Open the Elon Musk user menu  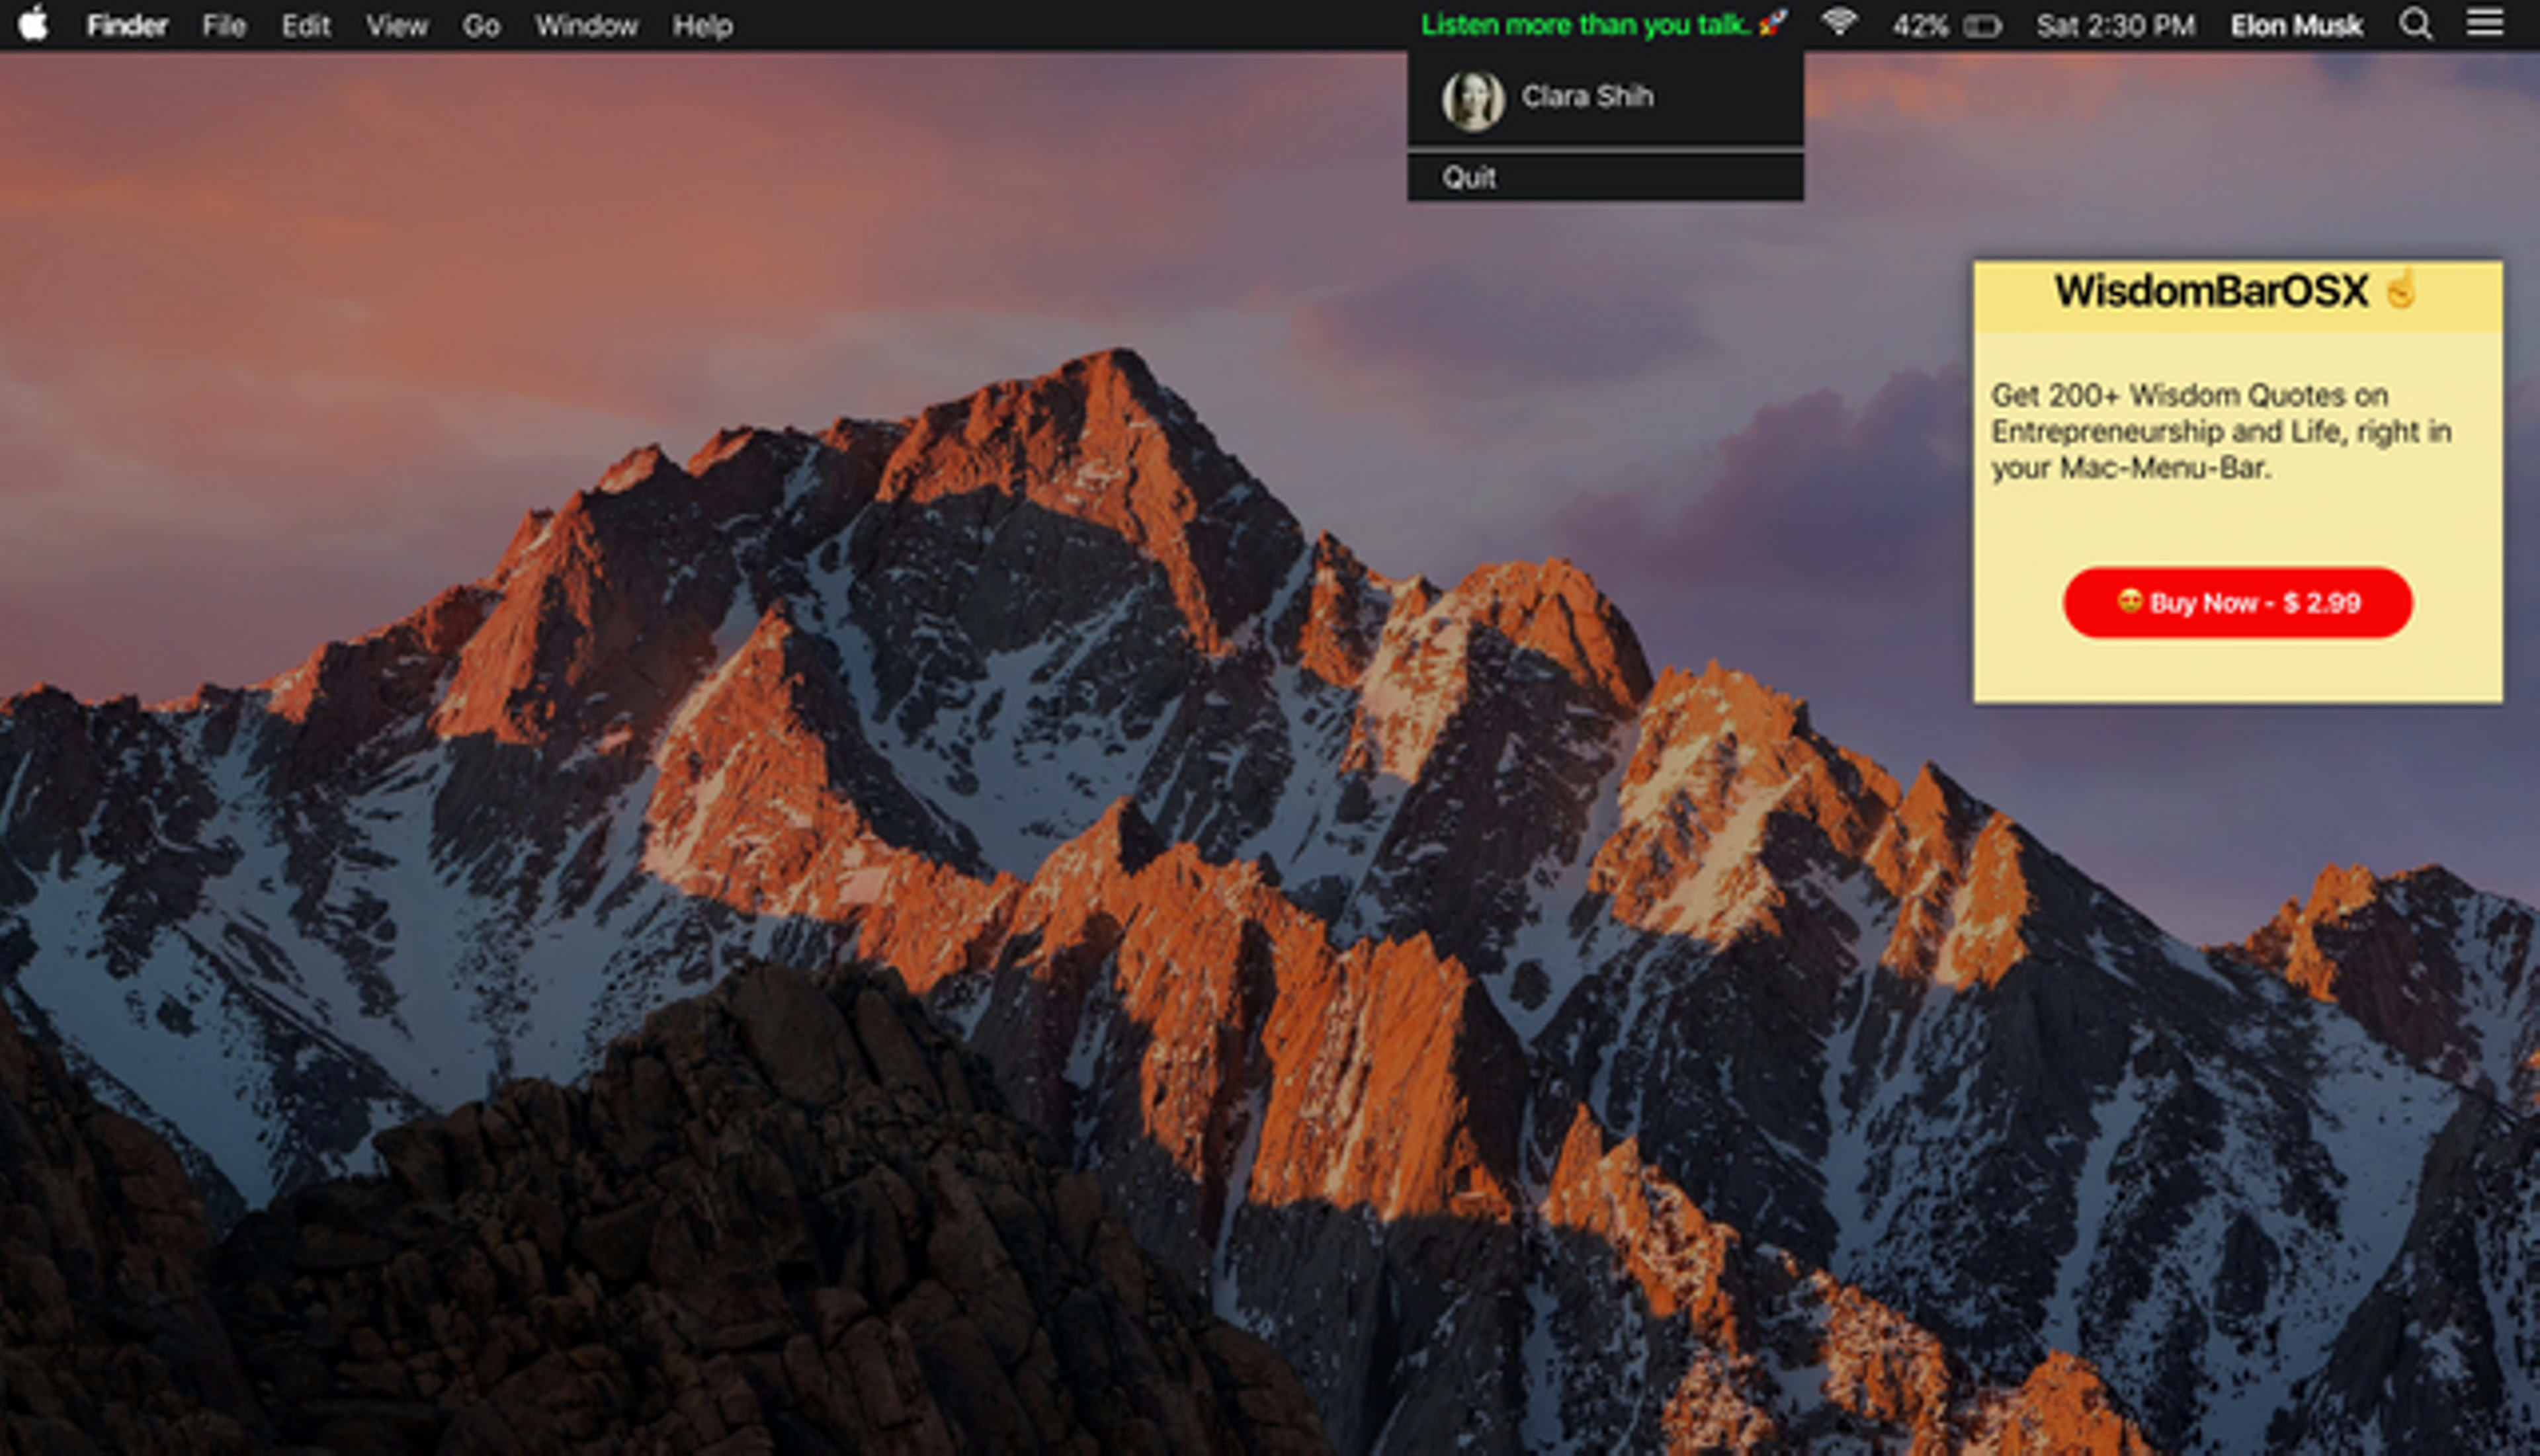coord(2296,25)
